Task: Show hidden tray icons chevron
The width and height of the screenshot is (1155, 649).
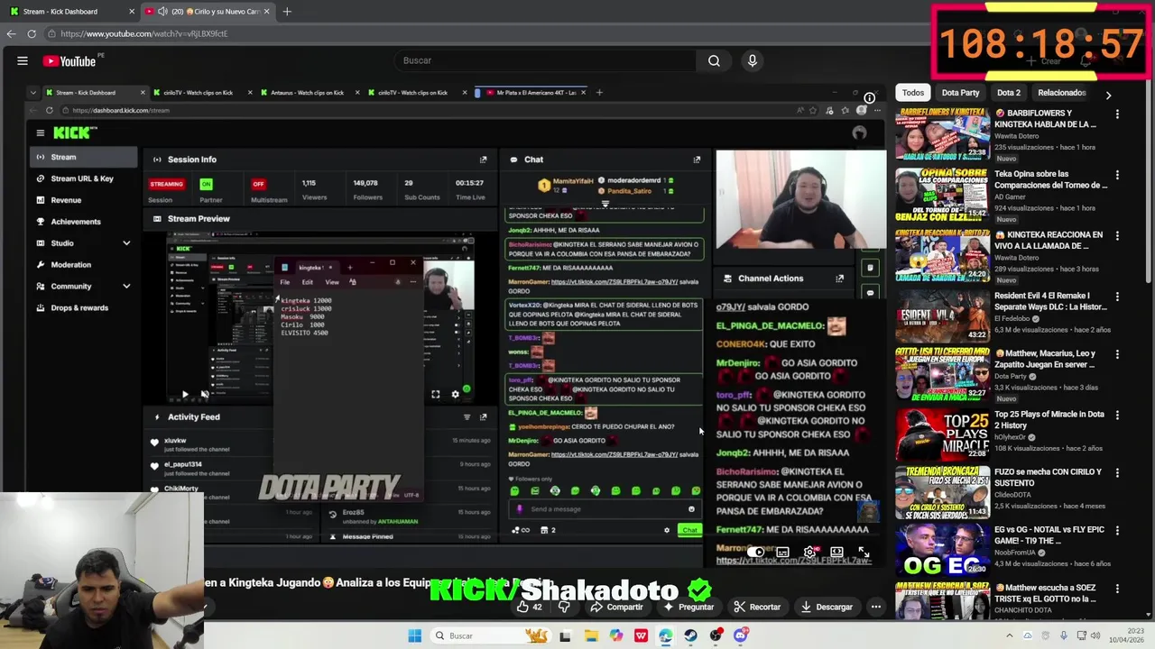Action: (x=1009, y=635)
